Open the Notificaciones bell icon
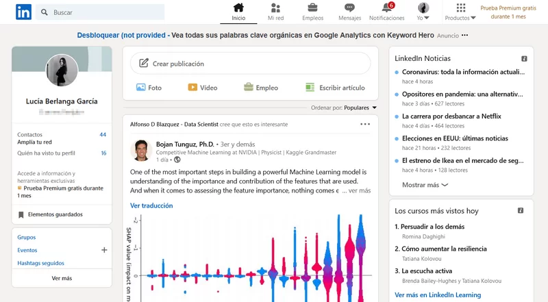 (387, 8)
